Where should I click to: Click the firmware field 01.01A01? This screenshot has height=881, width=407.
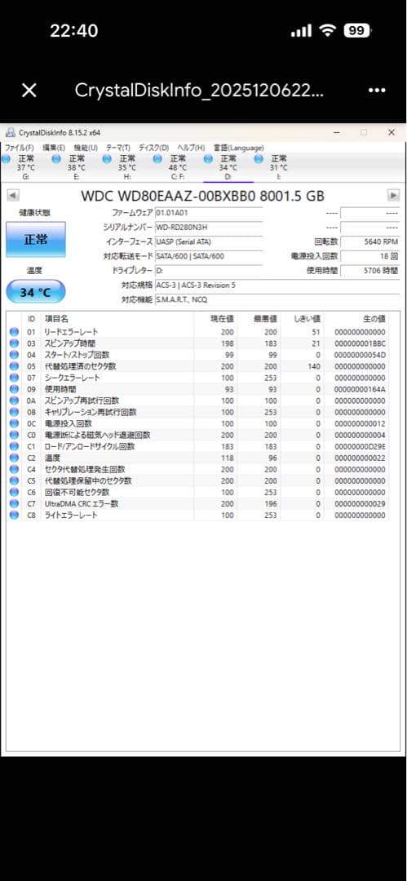coord(209,214)
